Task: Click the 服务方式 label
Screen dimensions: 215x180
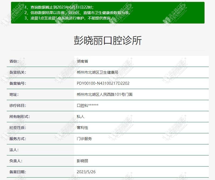Action: pos(18,139)
